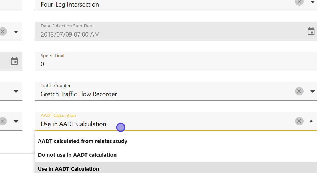Click the Four-Leg Intersection field text
Image resolution: width=317 pixels, height=173 pixels.
click(70, 5)
